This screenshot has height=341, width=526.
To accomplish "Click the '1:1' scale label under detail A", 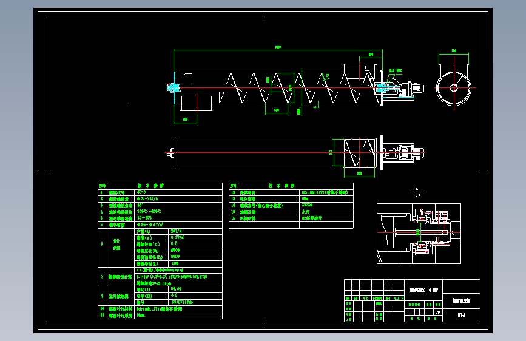I will [417, 195].
